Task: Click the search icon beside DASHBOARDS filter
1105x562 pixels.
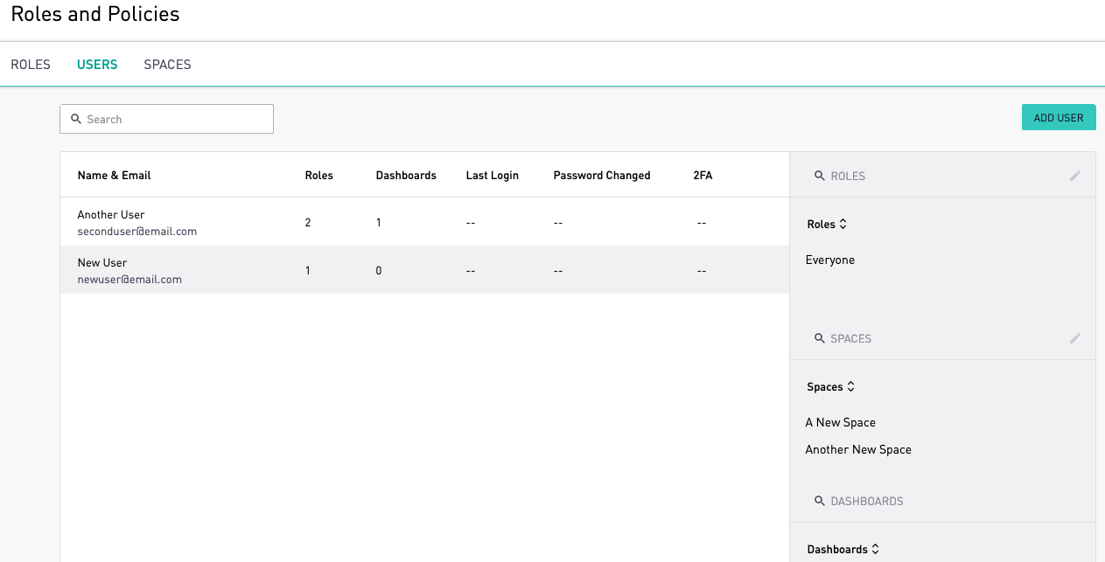Action: pos(820,501)
